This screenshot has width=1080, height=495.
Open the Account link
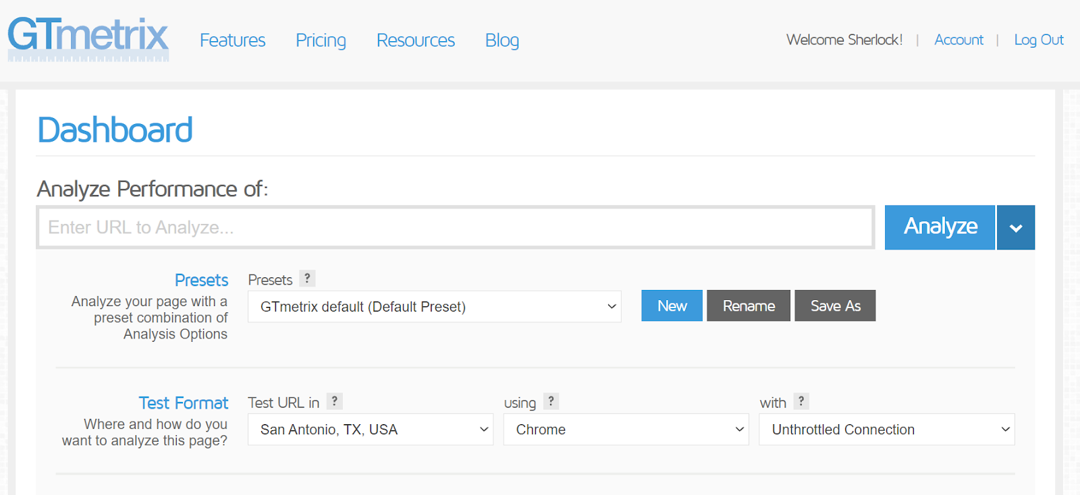click(x=959, y=40)
